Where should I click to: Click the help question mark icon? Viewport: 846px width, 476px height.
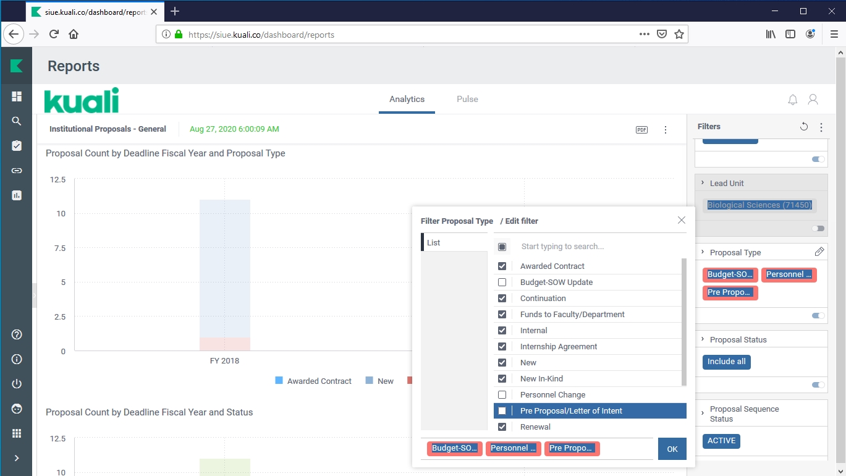(17, 334)
